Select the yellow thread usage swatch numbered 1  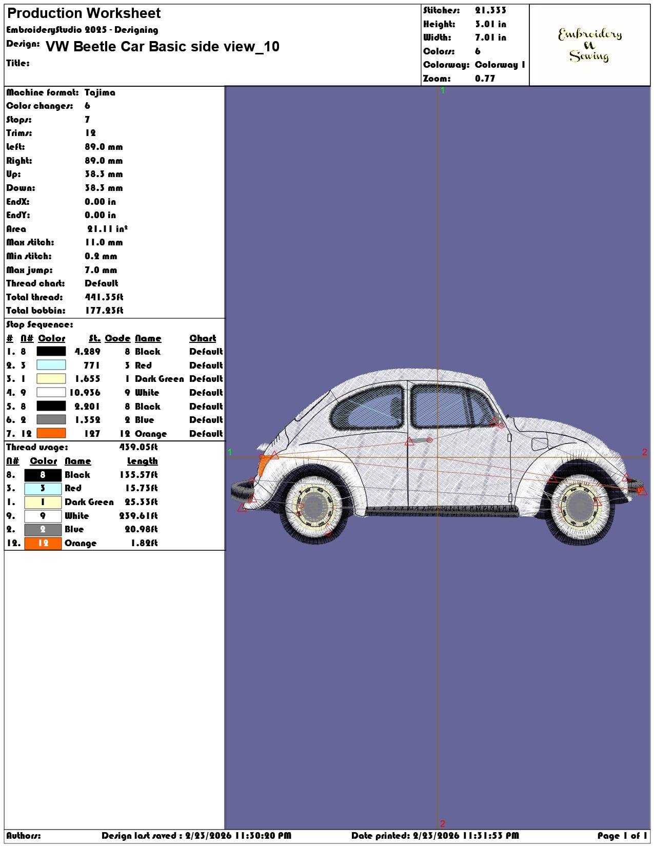[x=43, y=502]
